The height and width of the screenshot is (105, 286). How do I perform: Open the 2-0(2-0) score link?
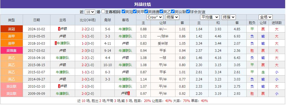88,94
